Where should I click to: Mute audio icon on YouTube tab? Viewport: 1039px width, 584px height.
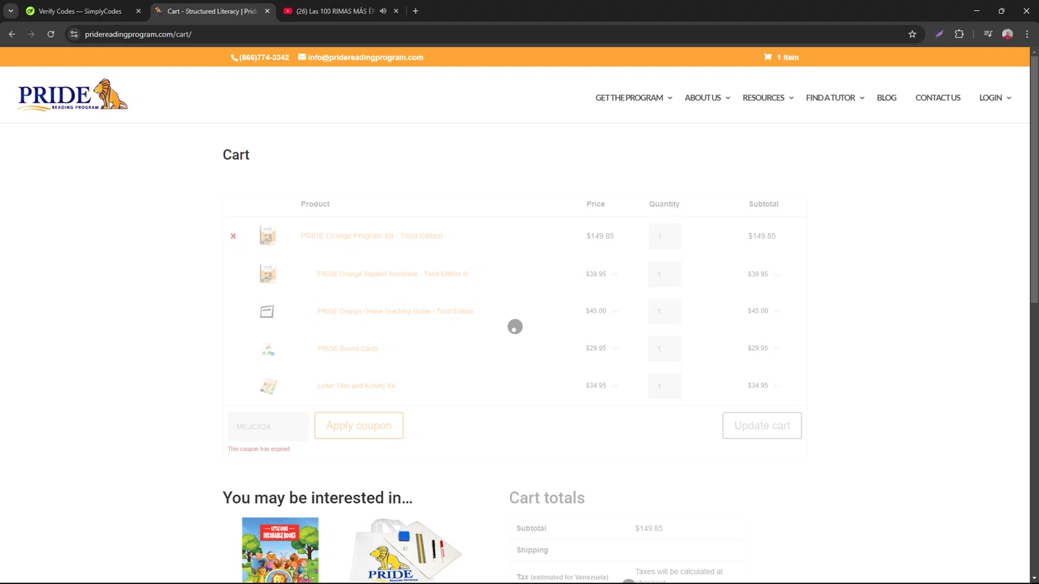tap(383, 11)
